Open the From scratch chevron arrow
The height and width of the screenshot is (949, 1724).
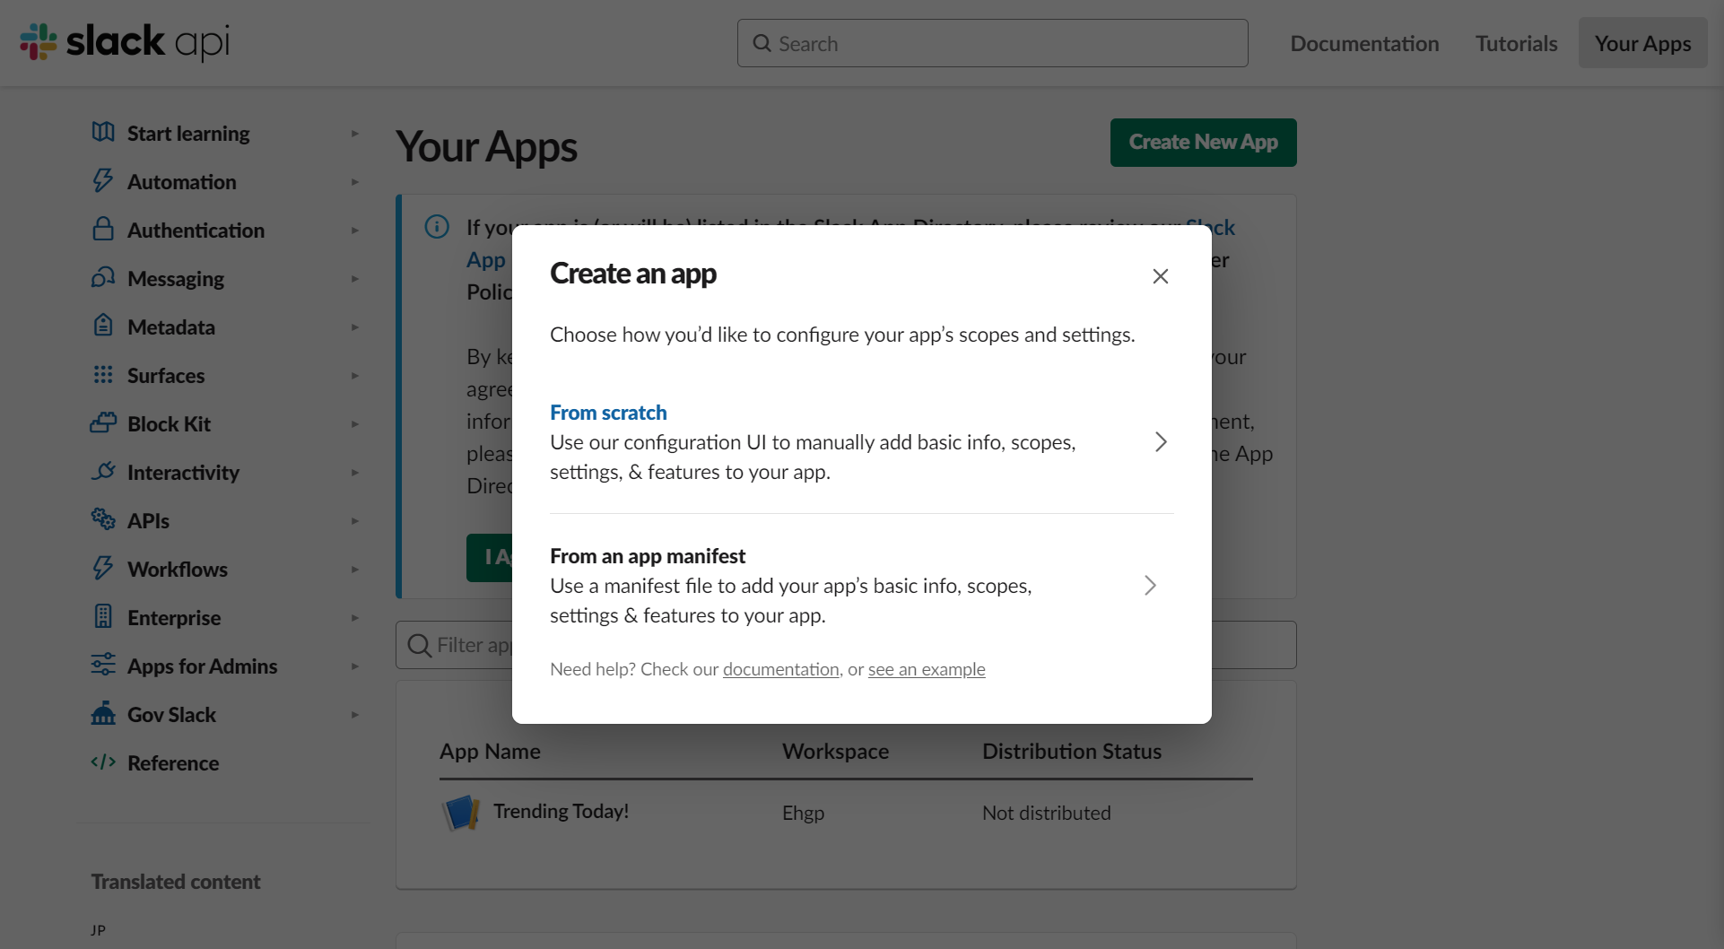point(1161,442)
